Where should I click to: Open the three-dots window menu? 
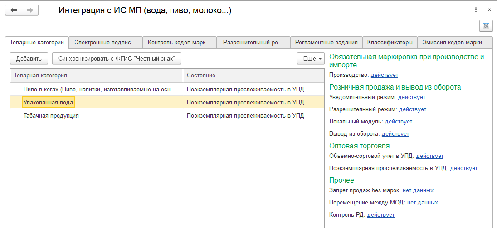[476, 10]
